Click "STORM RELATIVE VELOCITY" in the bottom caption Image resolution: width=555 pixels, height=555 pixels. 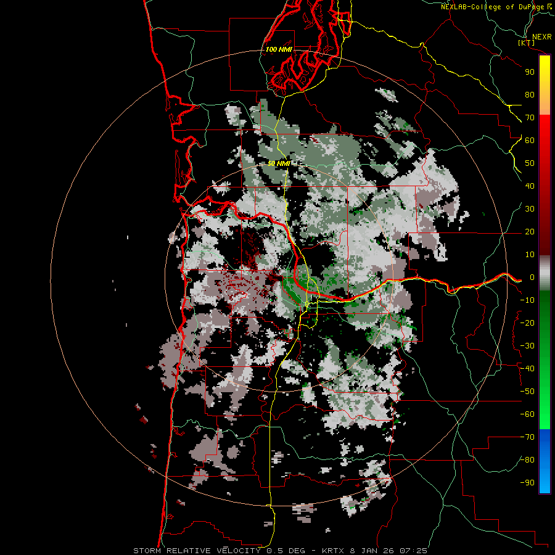pyautogui.click(x=197, y=551)
